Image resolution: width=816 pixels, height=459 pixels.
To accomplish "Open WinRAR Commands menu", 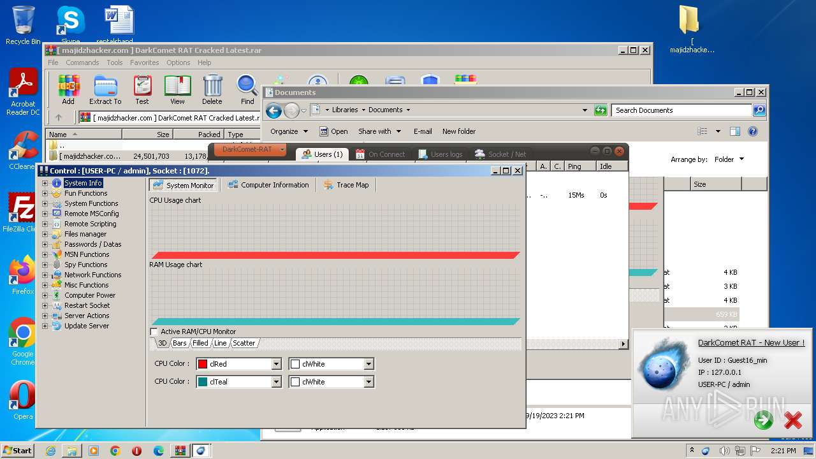I will 82,62.
